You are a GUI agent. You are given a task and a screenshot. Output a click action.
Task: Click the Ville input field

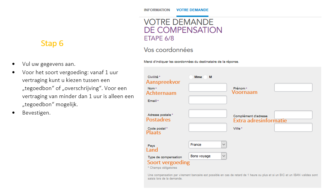coord(293,127)
